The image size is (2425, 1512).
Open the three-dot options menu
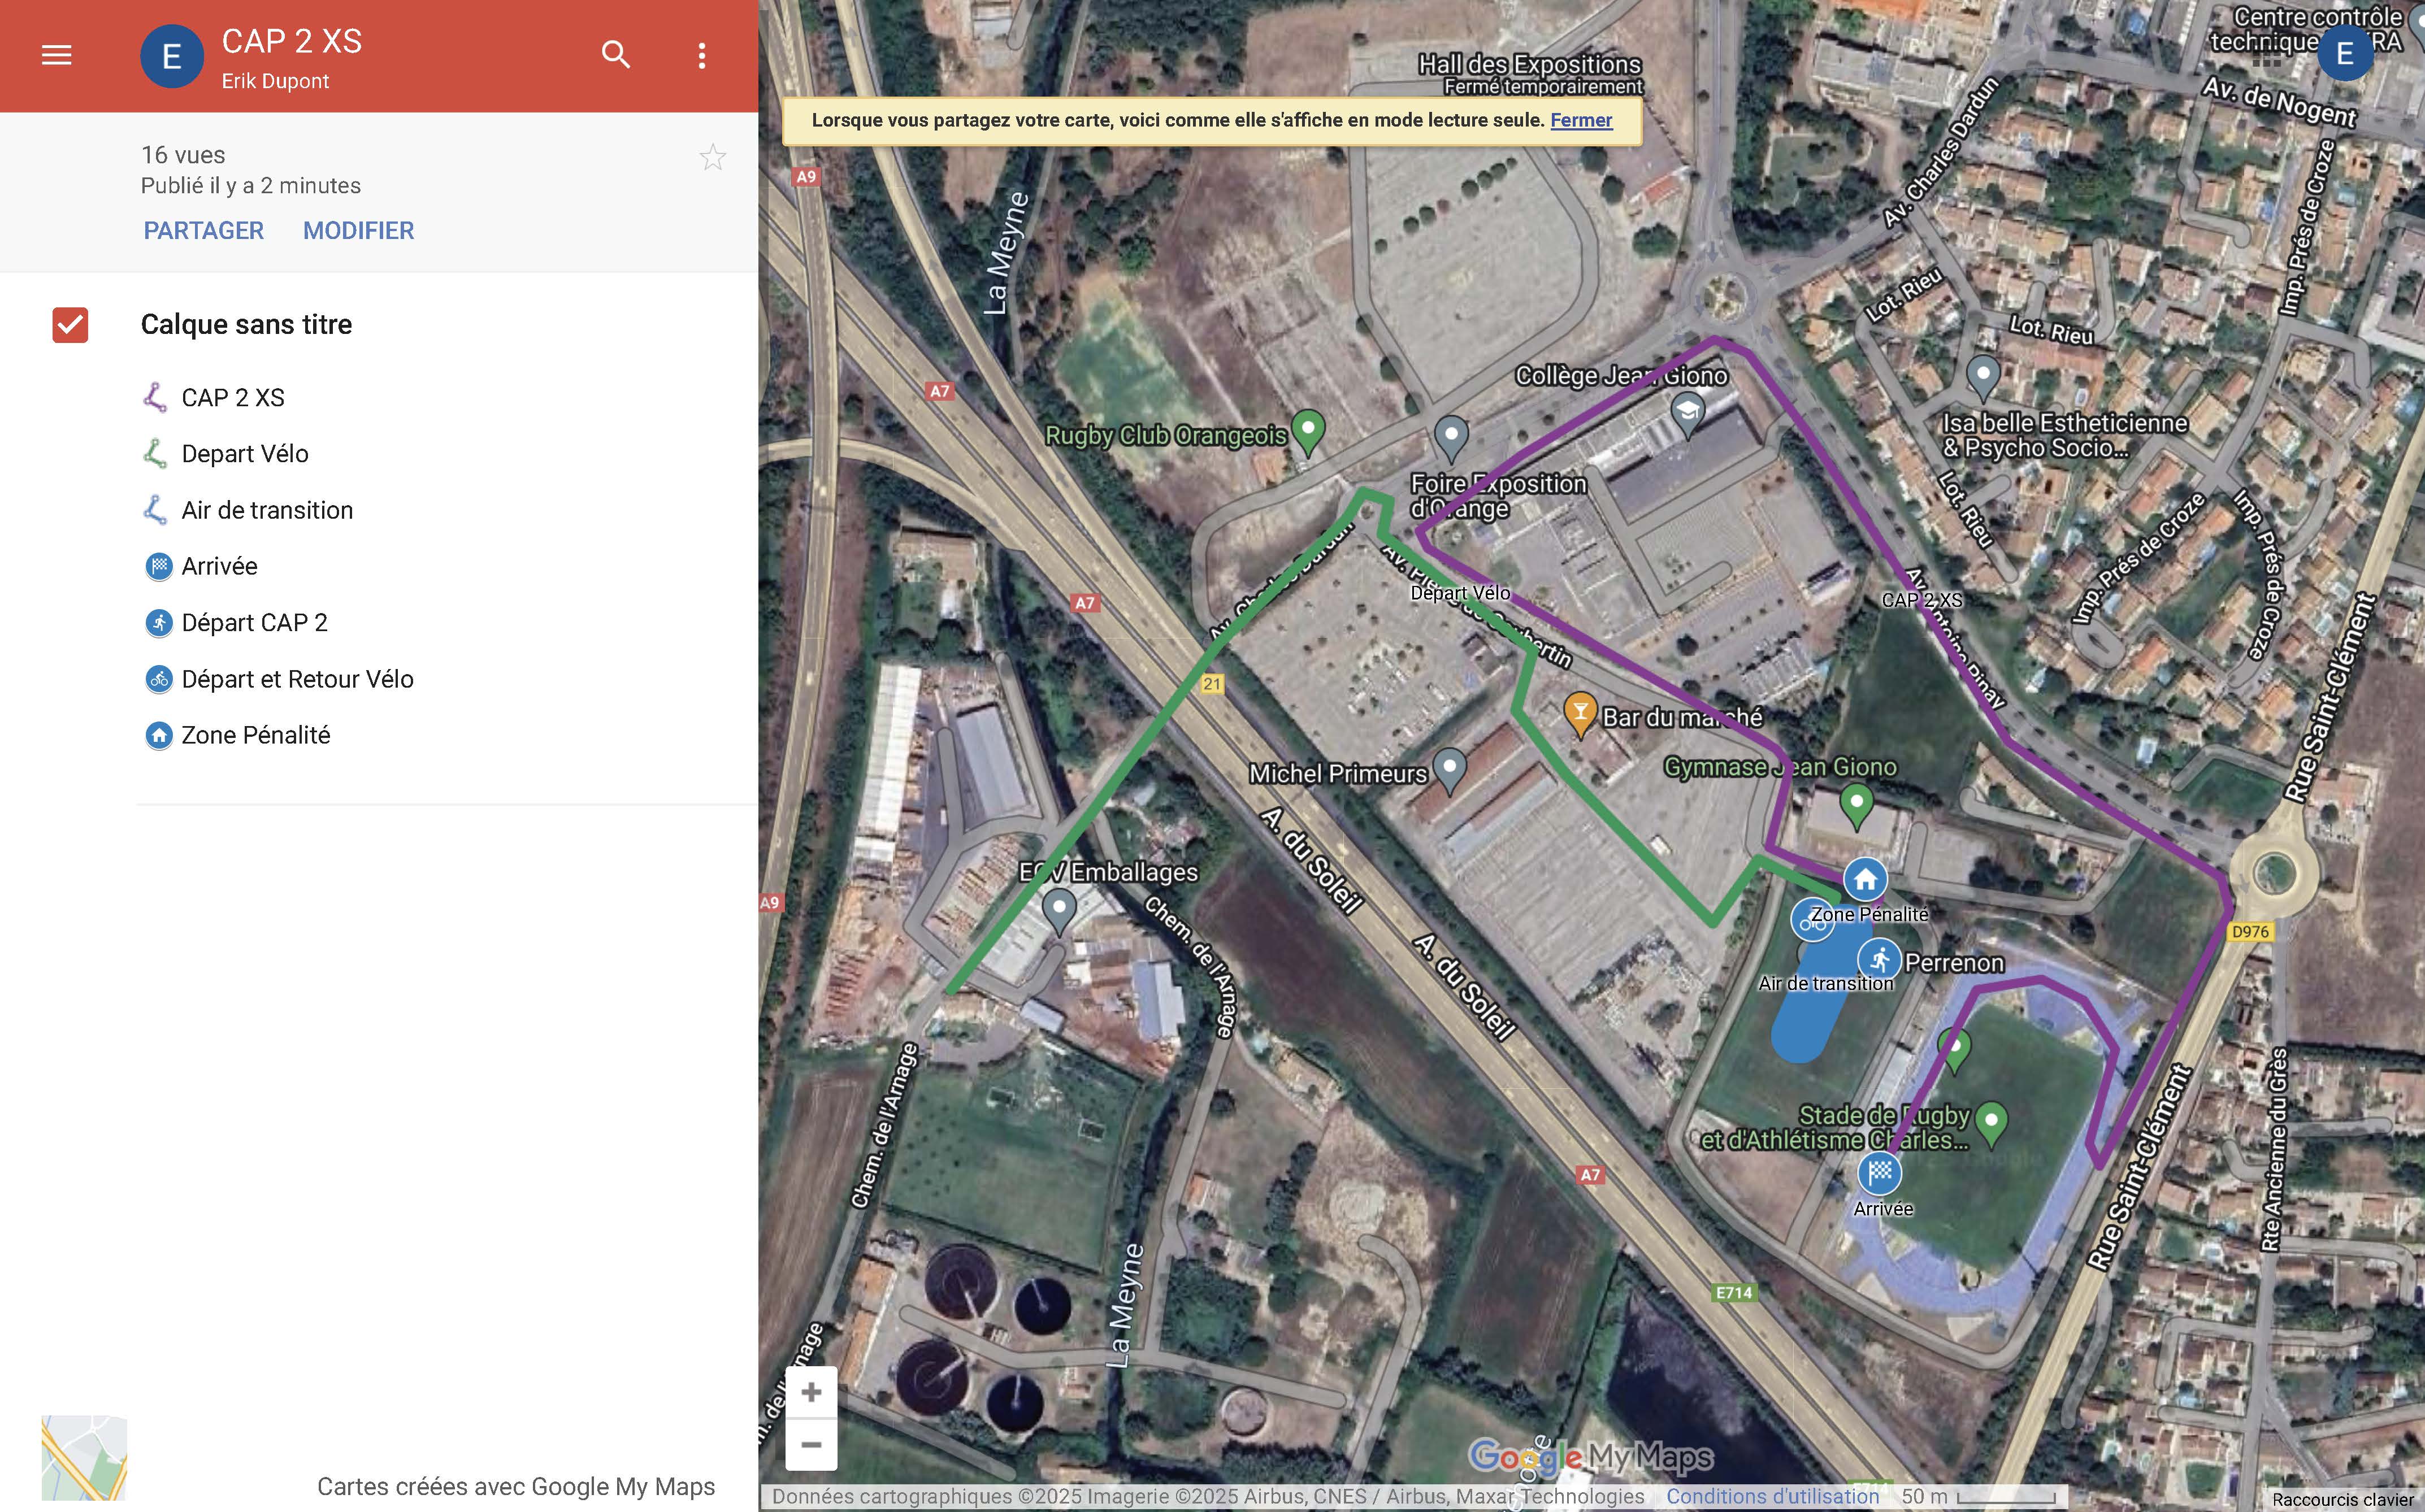pyautogui.click(x=702, y=55)
